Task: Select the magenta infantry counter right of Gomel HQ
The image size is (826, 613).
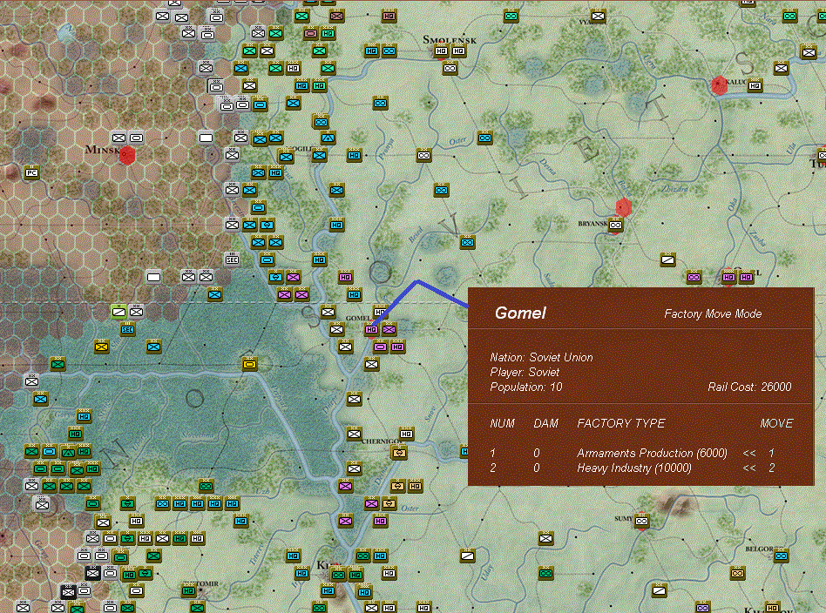Action: click(389, 330)
